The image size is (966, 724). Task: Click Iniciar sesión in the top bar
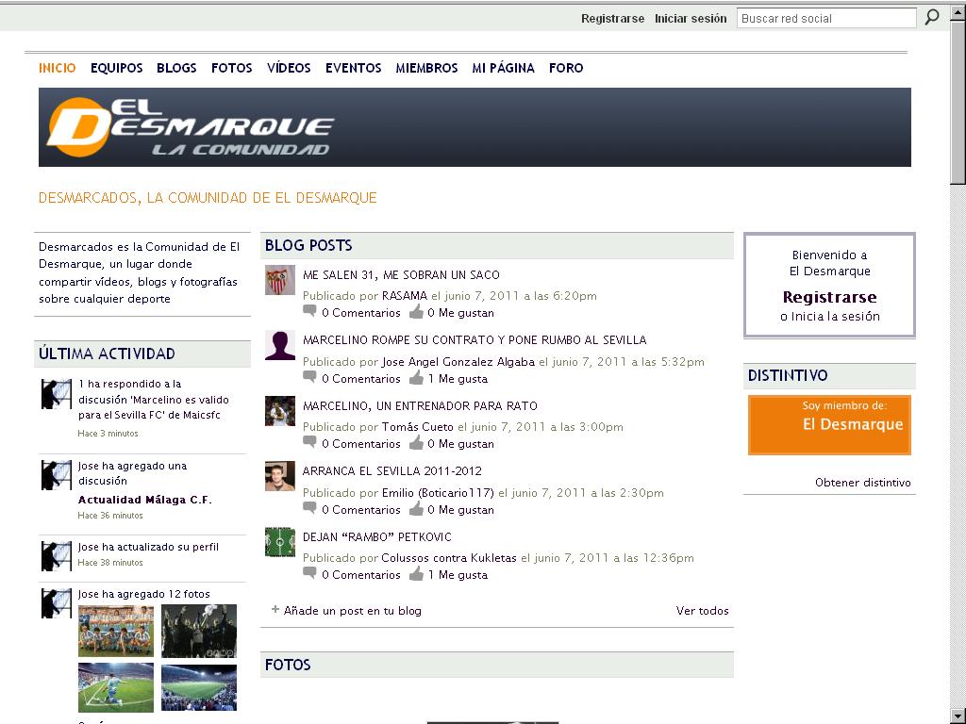click(x=690, y=19)
